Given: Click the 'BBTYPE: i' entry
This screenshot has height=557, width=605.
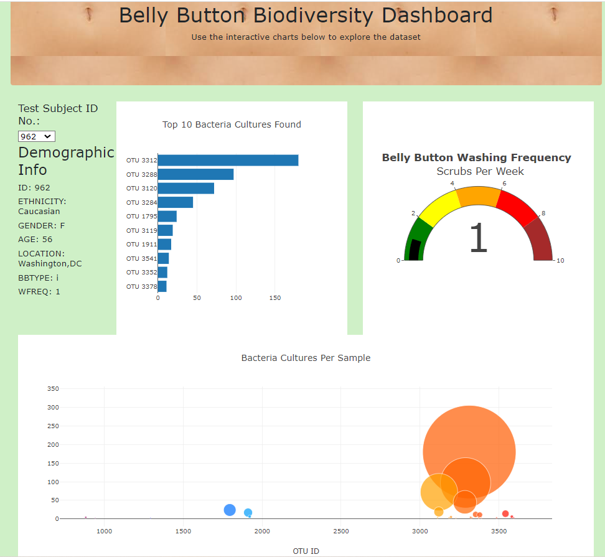Looking at the screenshot, I should point(38,278).
